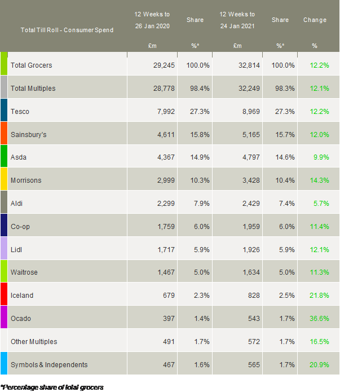Click the yellow Morrisons color swatch
340x392 pixels.
tap(3, 180)
